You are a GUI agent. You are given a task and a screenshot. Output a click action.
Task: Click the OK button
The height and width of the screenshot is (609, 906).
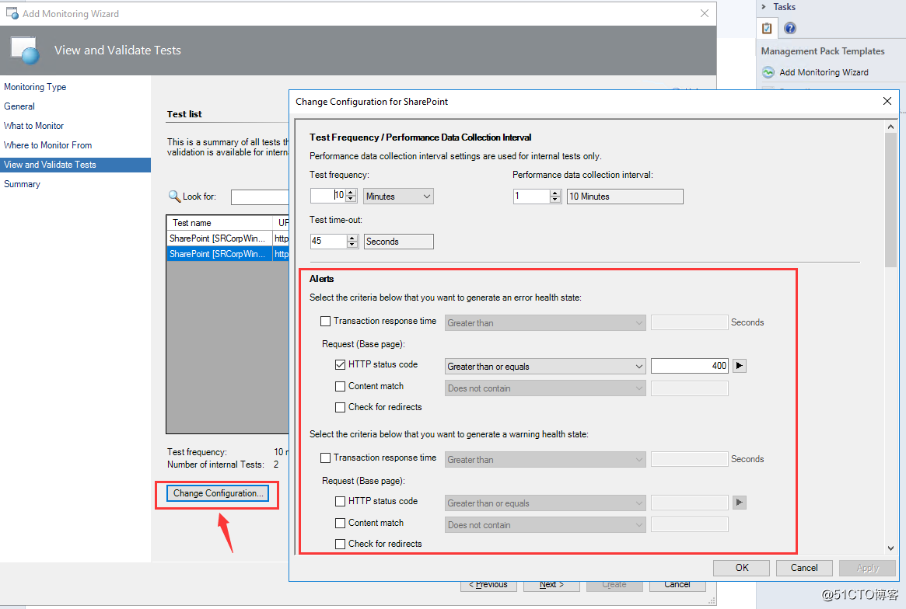(741, 567)
